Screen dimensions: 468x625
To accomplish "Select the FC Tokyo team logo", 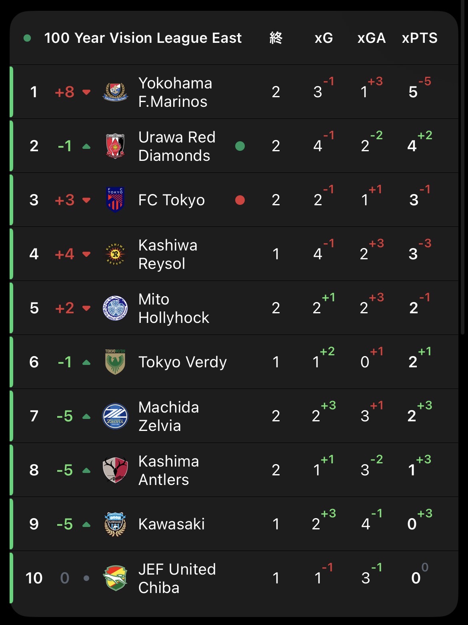I will [115, 200].
